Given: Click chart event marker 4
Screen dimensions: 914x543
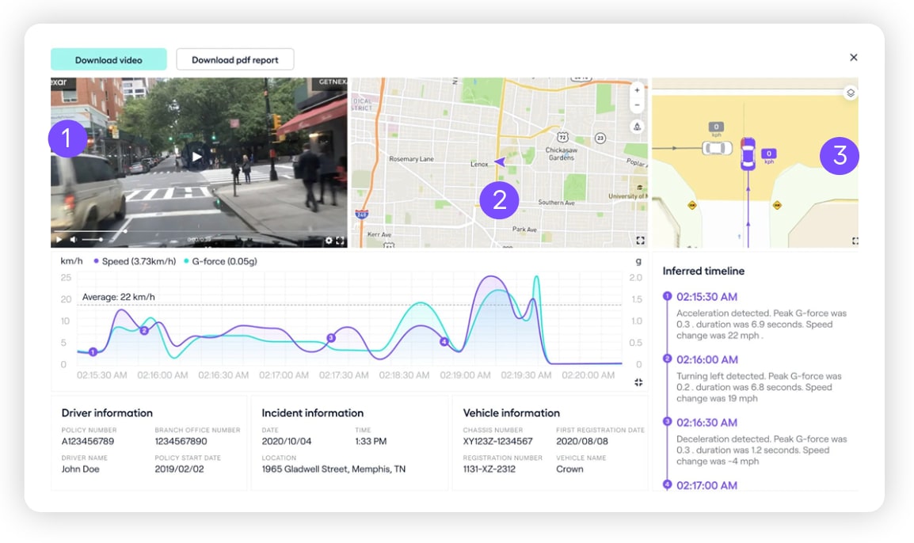Looking at the screenshot, I should 444,341.
